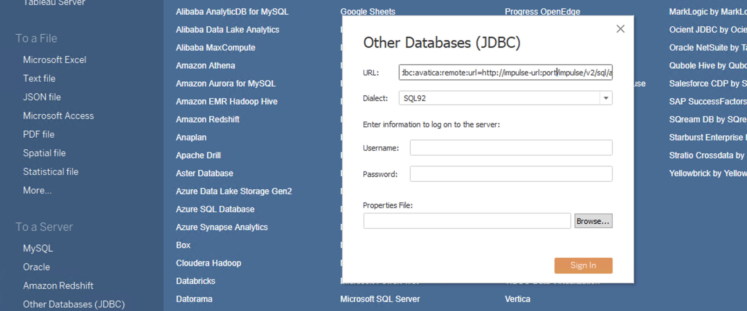The height and width of the screenshot is (311, 747).
Task: Click the Properties File path field
Action: tap(467, 221)
